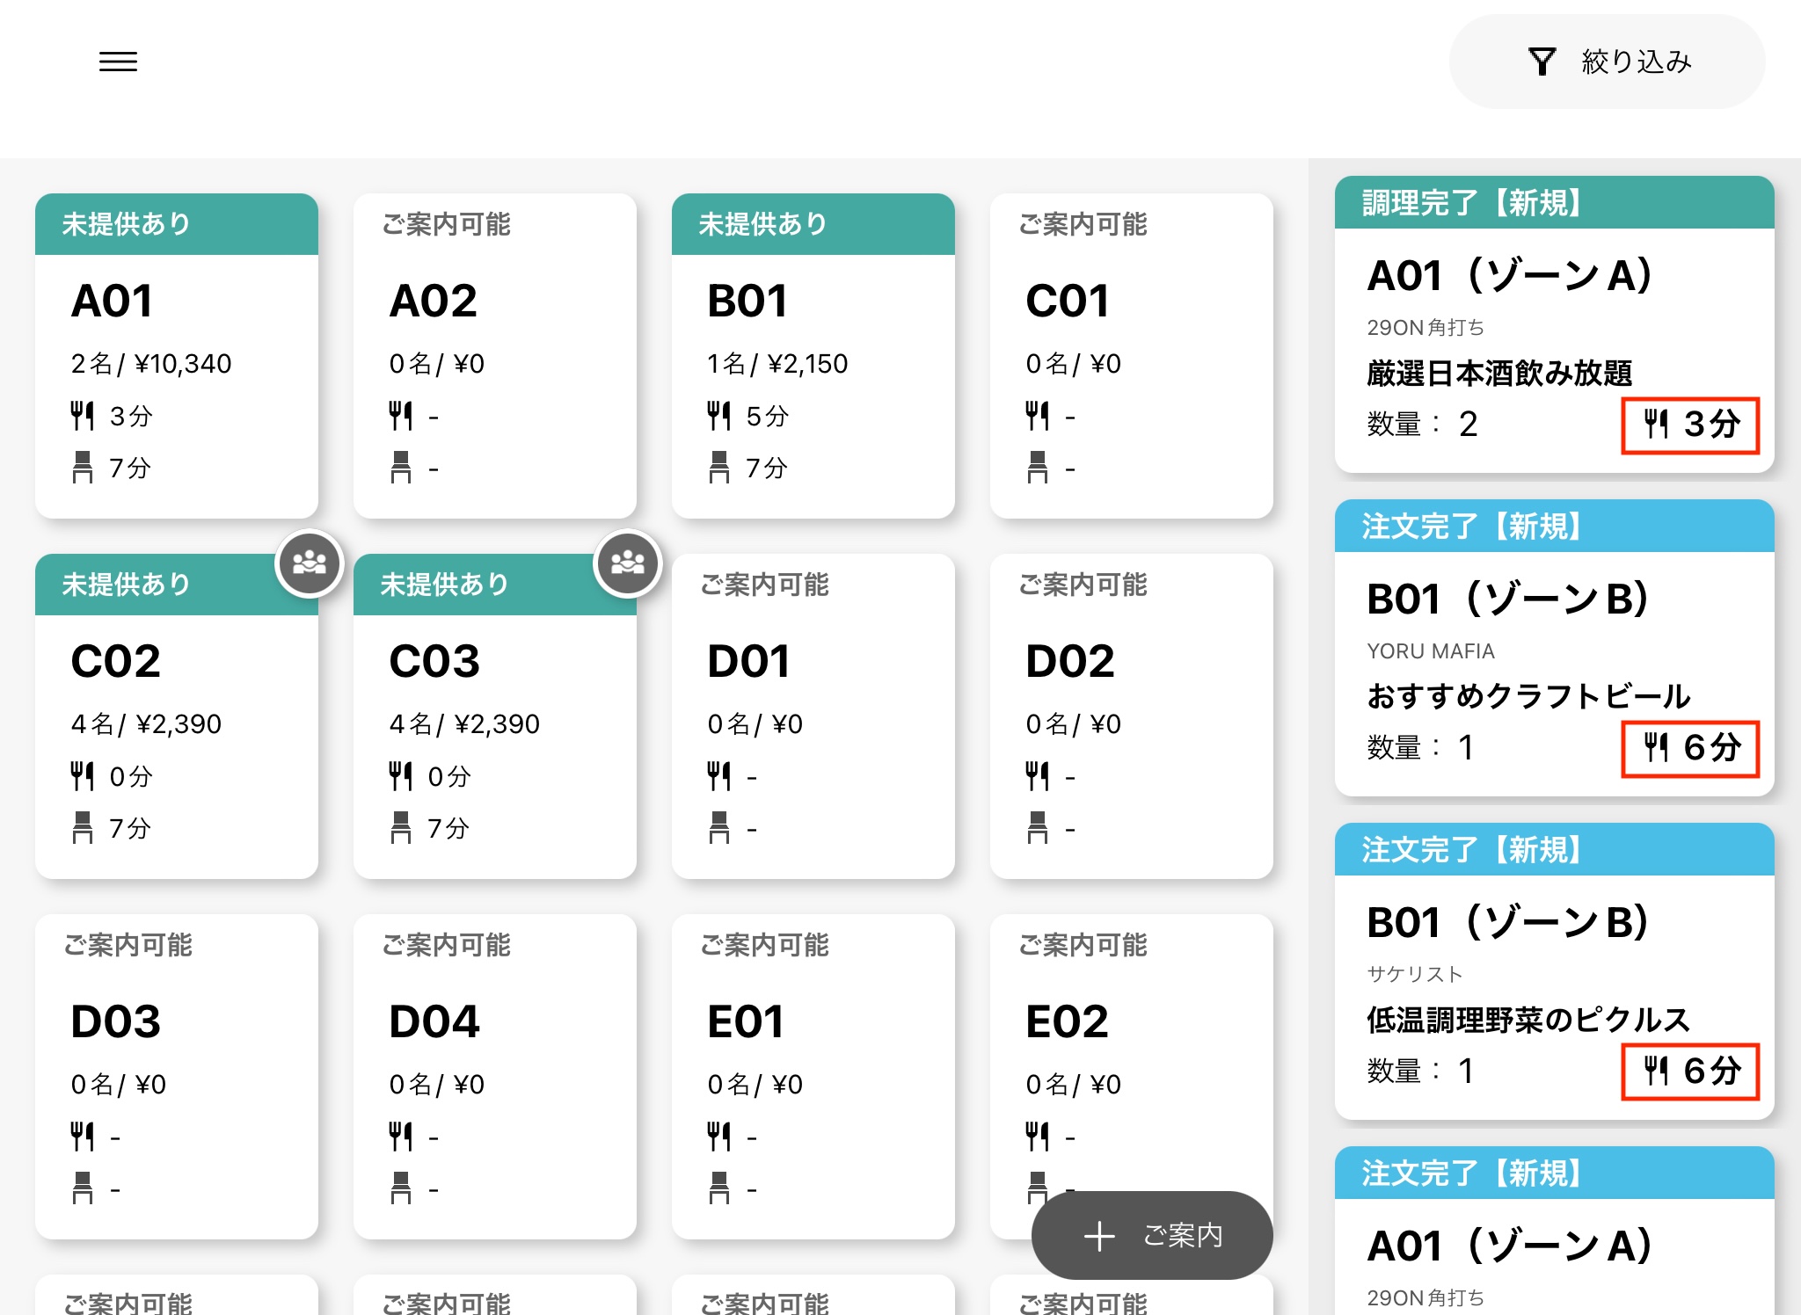
Task: Open the おすすめクラフトビール order card
Action: [1554, 648]
